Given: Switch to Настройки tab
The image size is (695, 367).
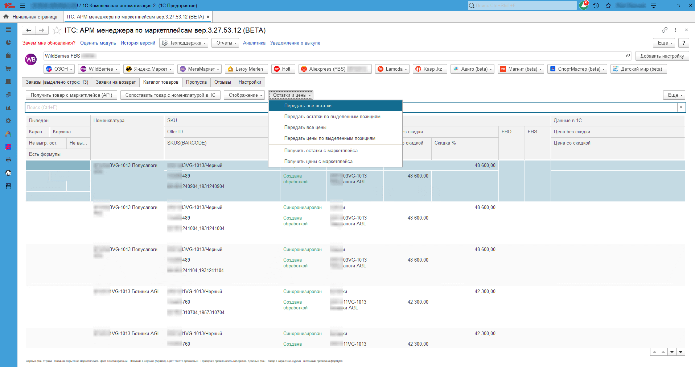Looking at the screenshot, I should point(250,82).
